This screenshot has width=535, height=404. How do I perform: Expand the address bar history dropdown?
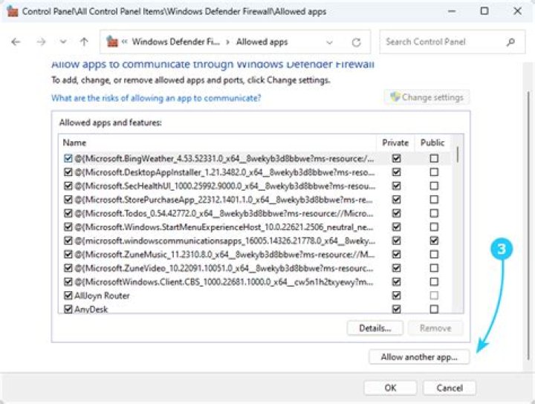[x=329, y=42]
